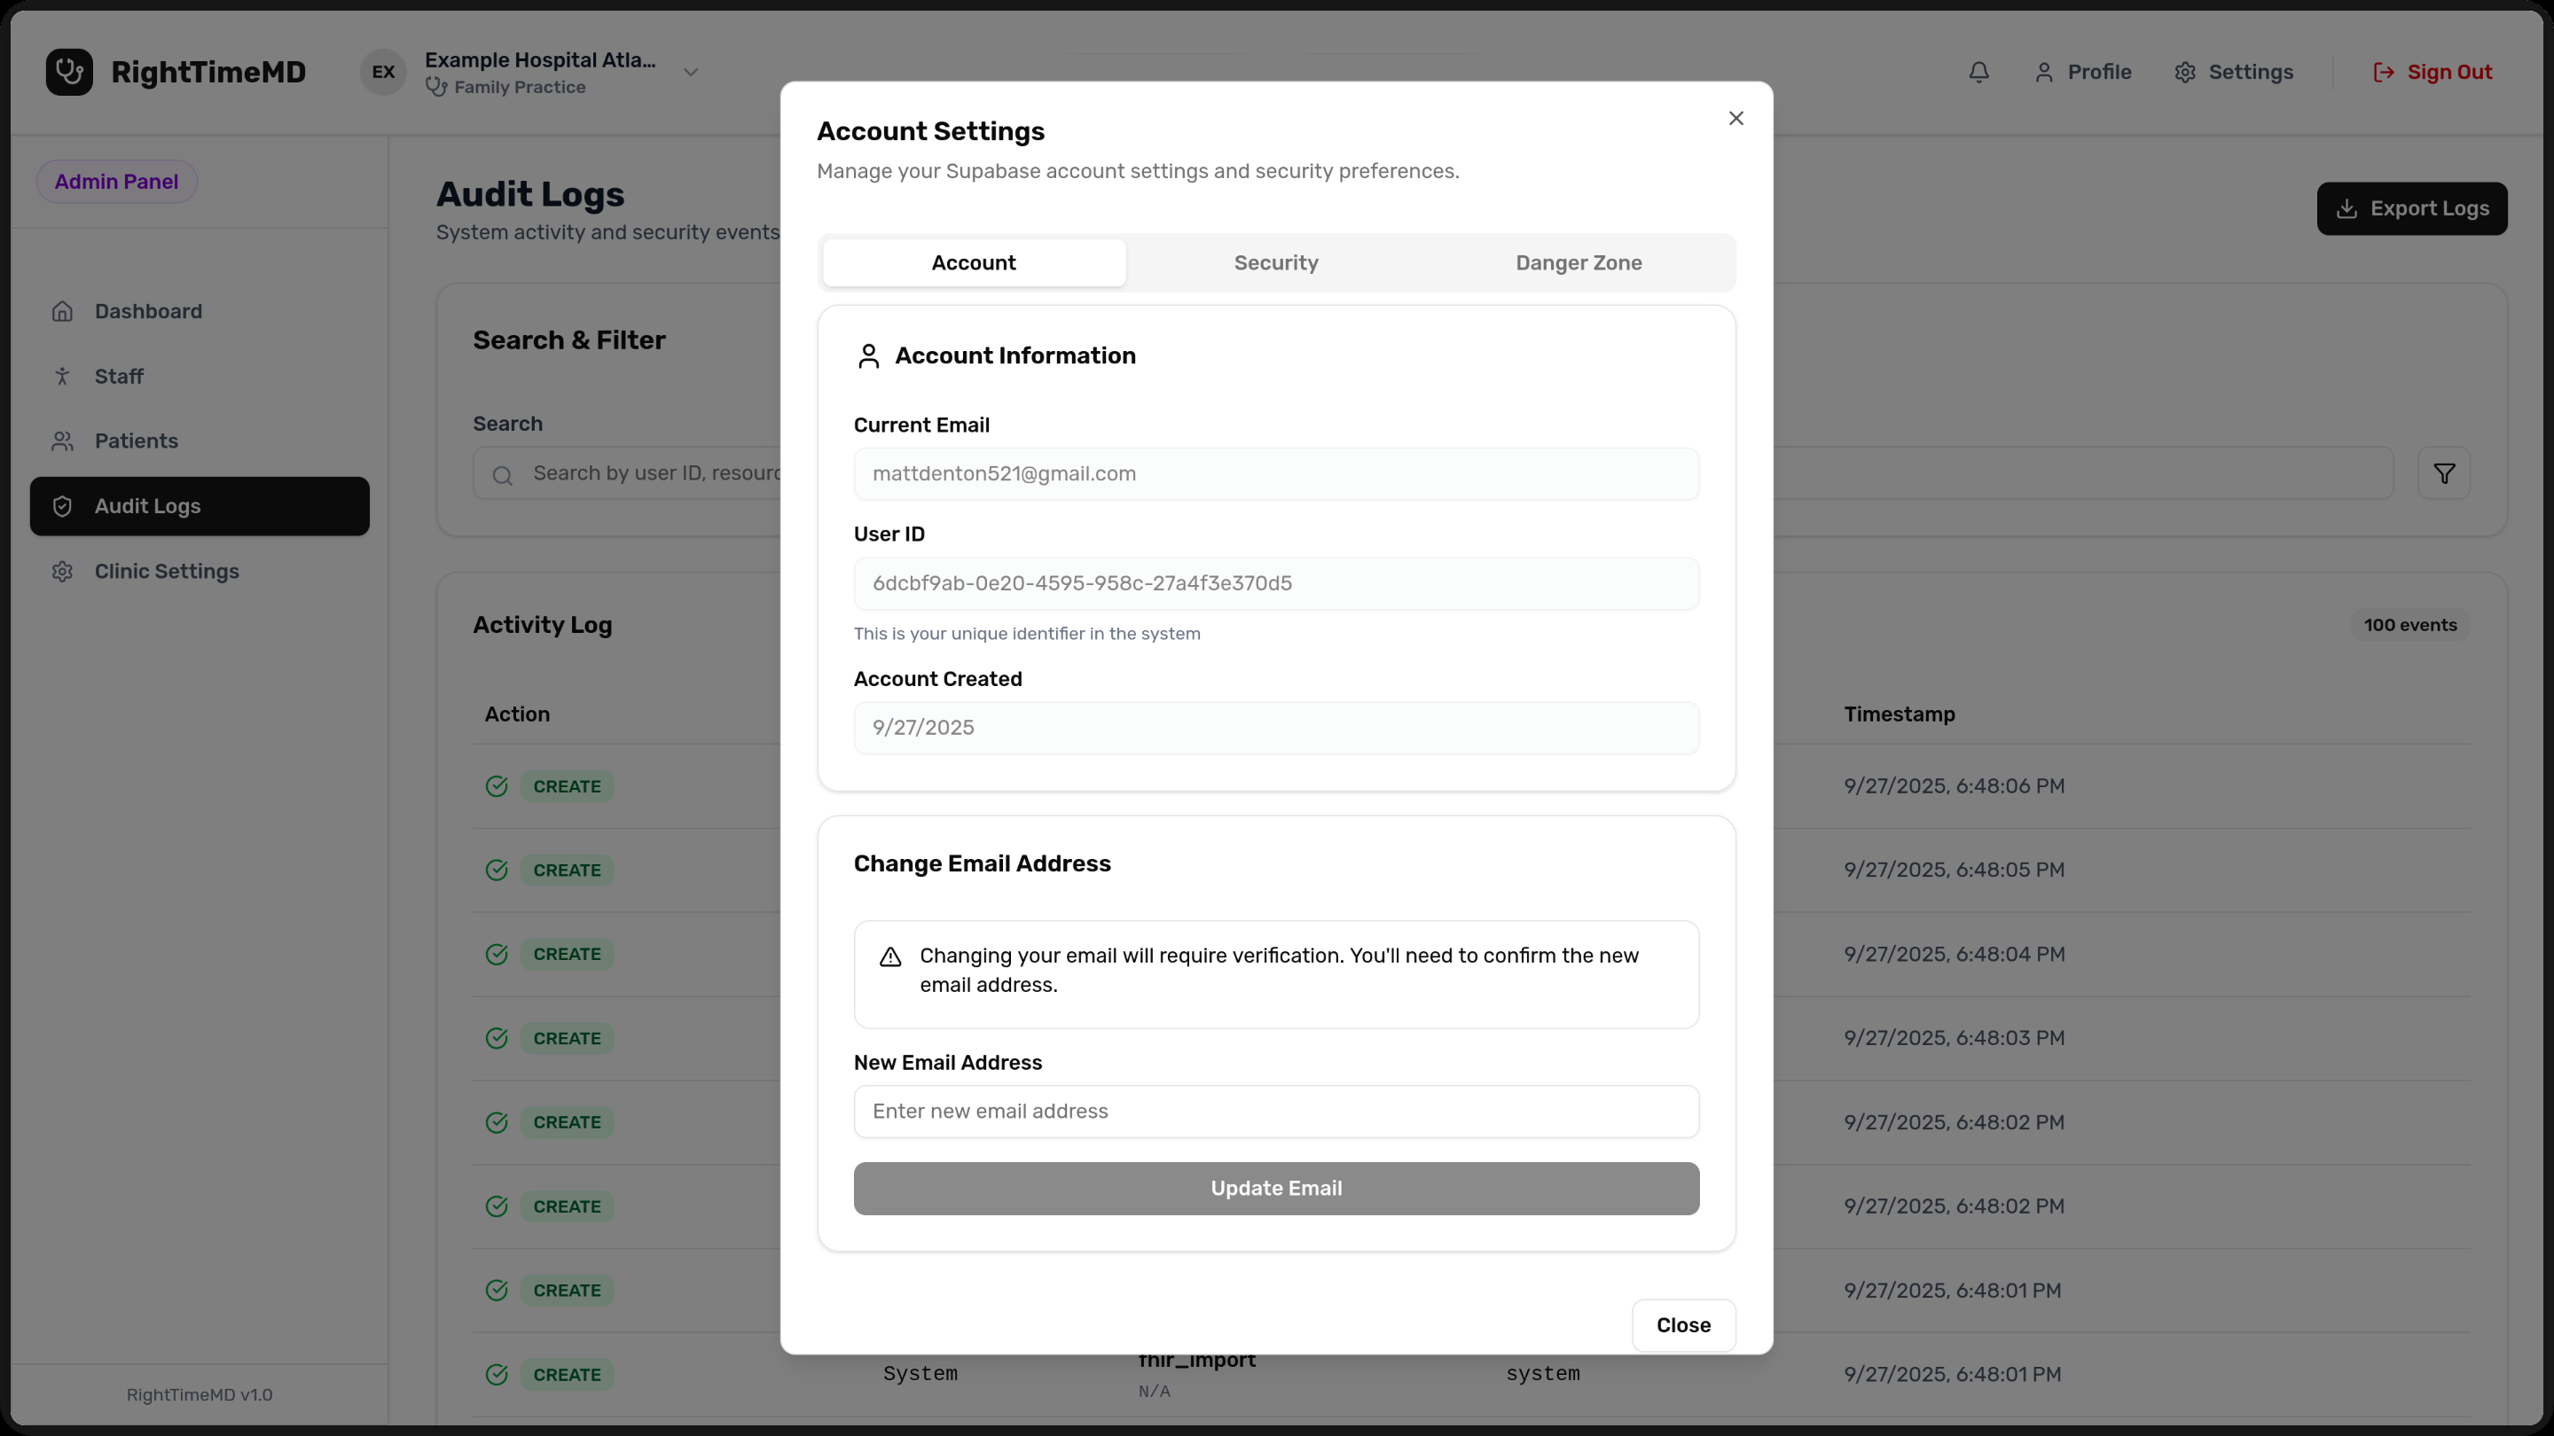Click the search magnifier icon
Viewport: 2554px width, 1436px height.
pyautogui.click(x=503, y=476)
